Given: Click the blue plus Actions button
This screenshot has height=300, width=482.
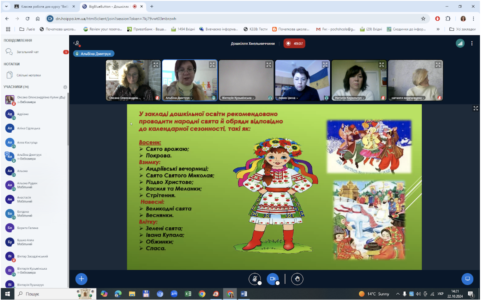Looking at the screenshot, I should pos(82,279).
